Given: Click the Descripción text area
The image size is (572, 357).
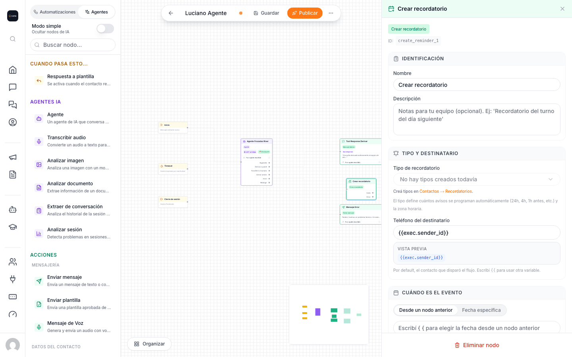Looking at the screenshot, I should tap(477, 119).
